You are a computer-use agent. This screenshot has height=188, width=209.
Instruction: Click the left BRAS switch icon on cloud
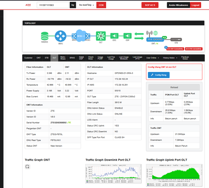(x=74, y=36)
